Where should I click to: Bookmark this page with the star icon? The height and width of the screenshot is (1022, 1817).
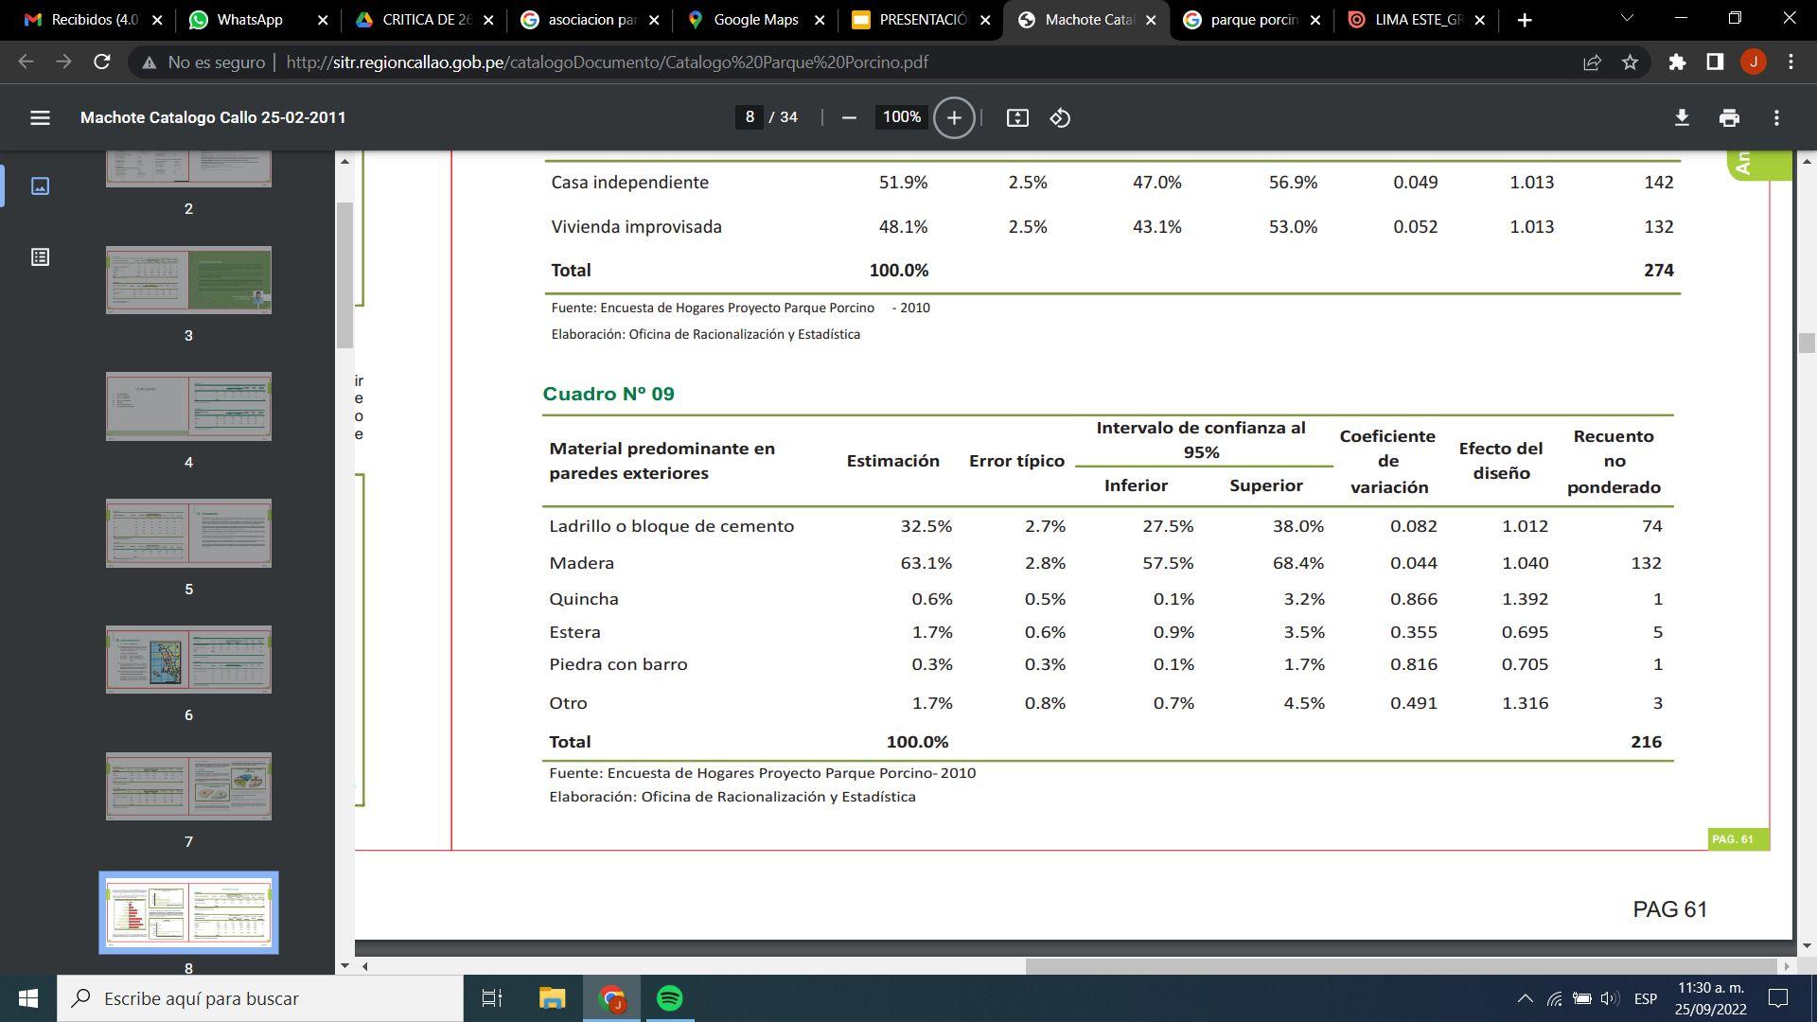[1630, 62]
